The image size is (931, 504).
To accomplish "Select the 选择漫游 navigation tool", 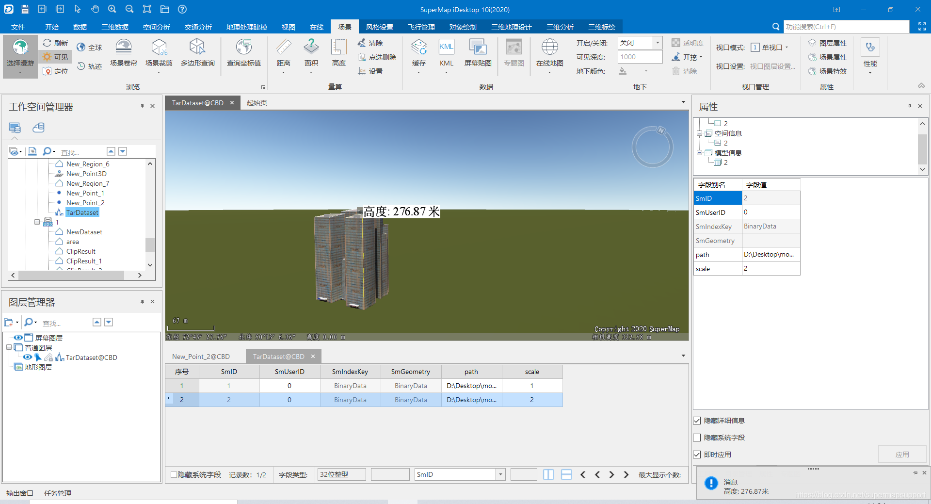I will coord(20,56).
